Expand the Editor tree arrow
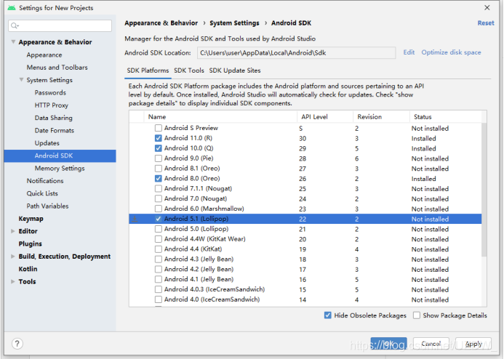 (13, 231)
